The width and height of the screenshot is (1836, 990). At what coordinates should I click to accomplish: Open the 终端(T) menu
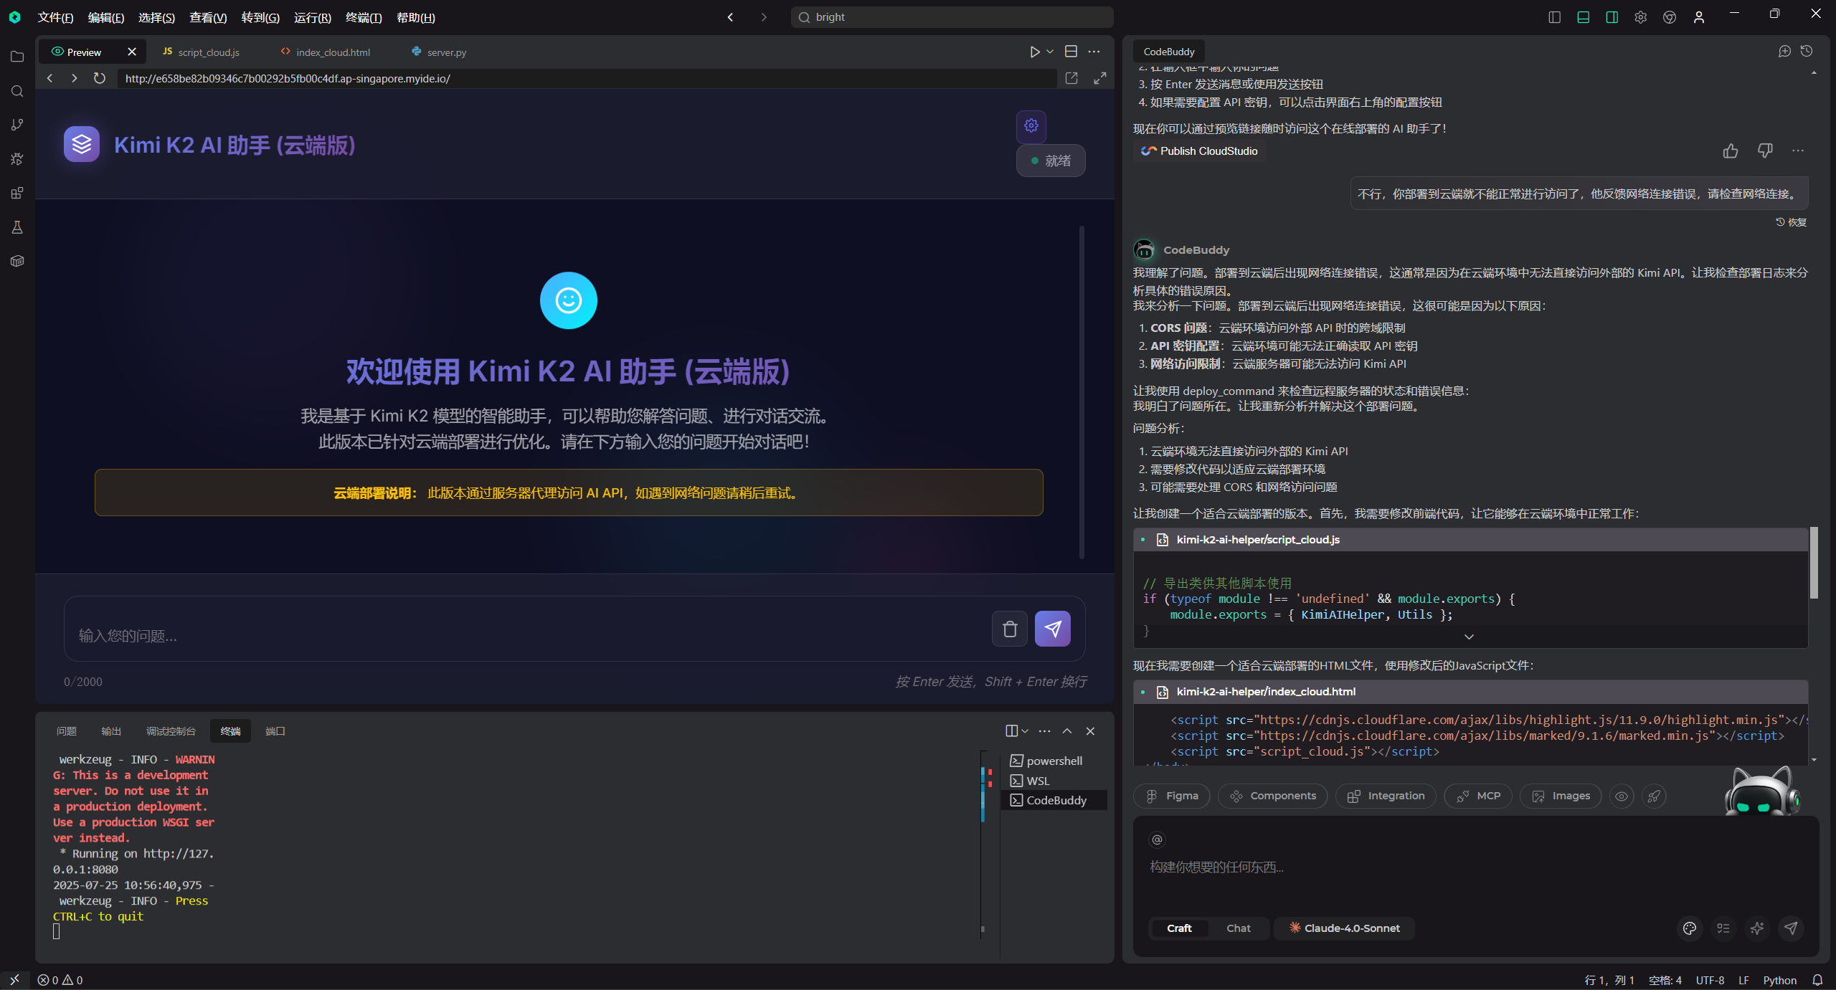[x=364, y=17]
